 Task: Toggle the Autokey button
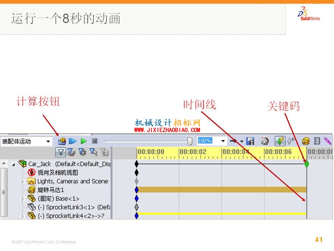280,141
